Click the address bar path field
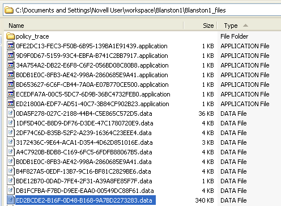This screenshot has height=206, width=281. [142, 10]
